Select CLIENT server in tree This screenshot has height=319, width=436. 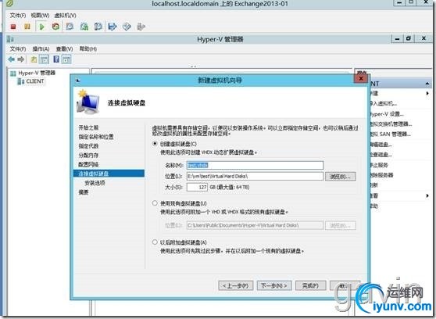pos(35,81)
